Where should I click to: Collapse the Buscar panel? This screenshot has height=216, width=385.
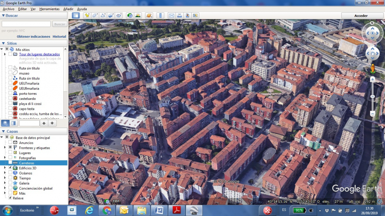(x=3, y=15)
